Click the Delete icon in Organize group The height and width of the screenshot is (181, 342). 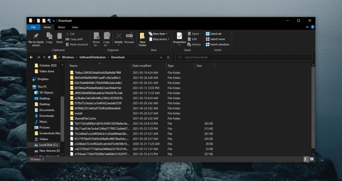coord(119,36)
